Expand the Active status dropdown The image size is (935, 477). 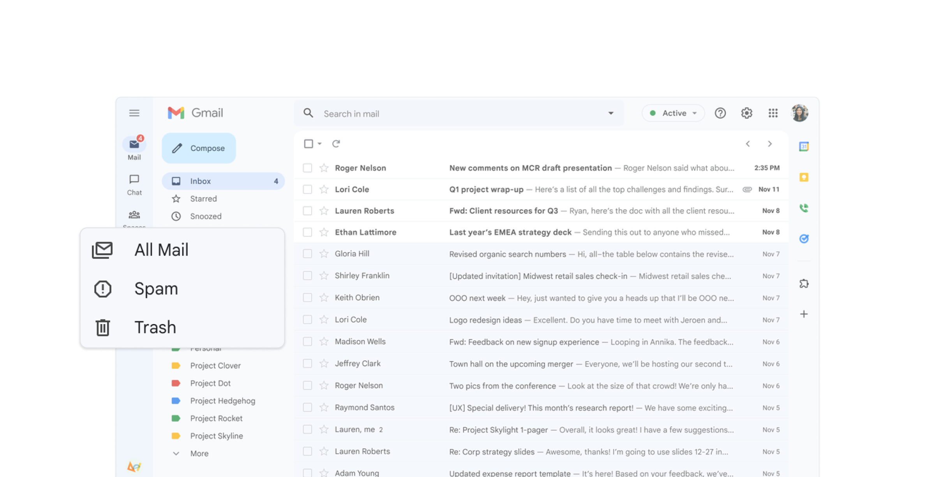pos(673,113)
